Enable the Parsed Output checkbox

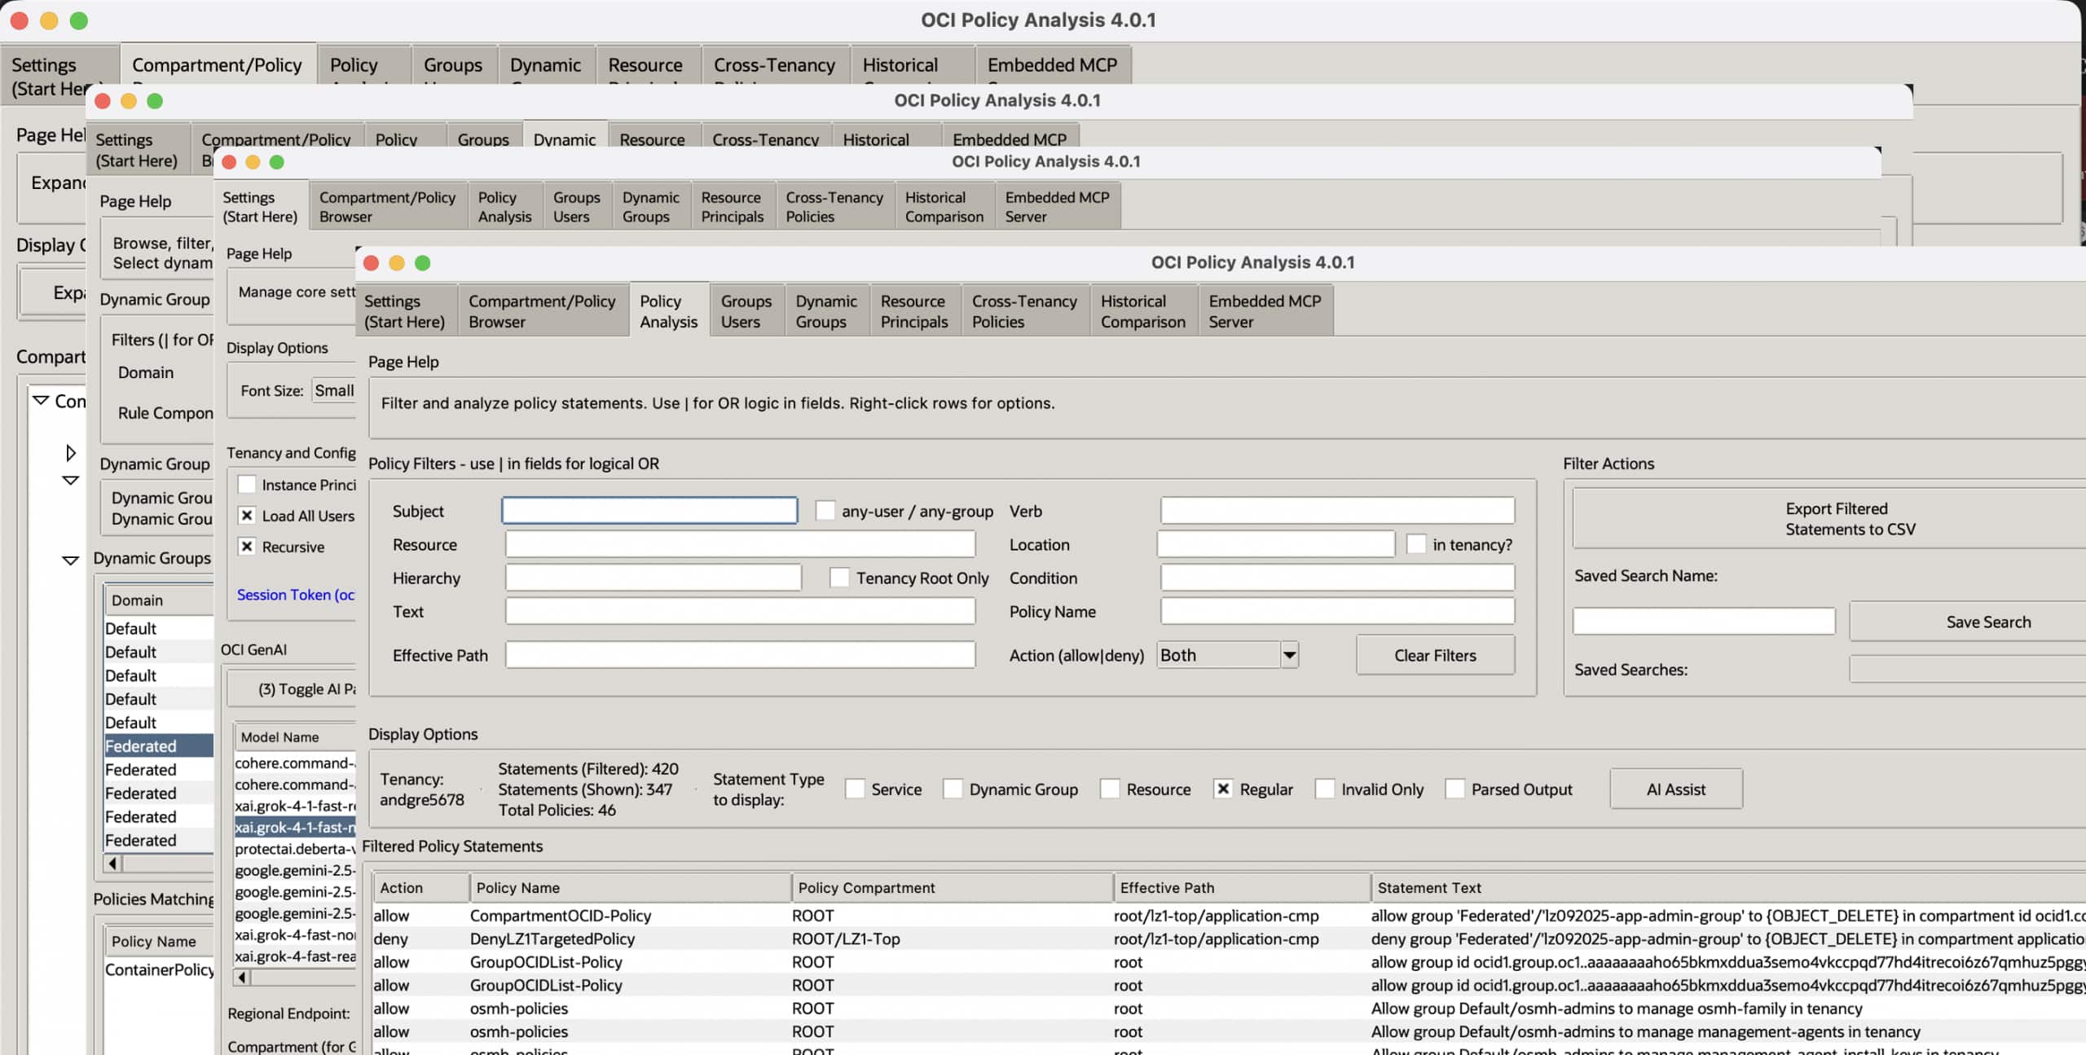(x=1454, y=789)
